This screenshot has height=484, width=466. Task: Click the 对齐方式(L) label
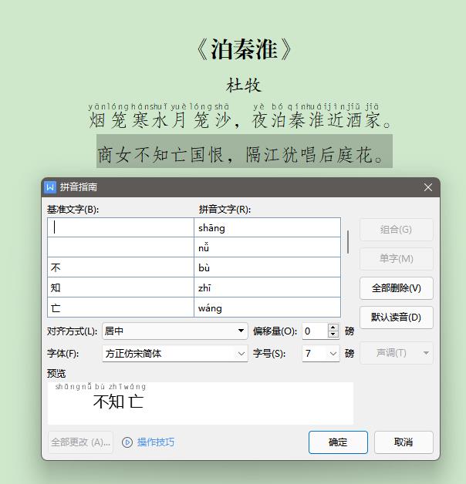coord(72,331)
